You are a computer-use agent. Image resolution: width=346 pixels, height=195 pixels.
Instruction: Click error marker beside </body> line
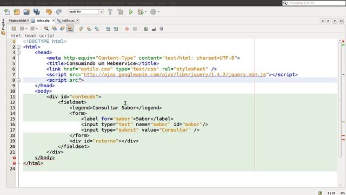tap(14, 158)
